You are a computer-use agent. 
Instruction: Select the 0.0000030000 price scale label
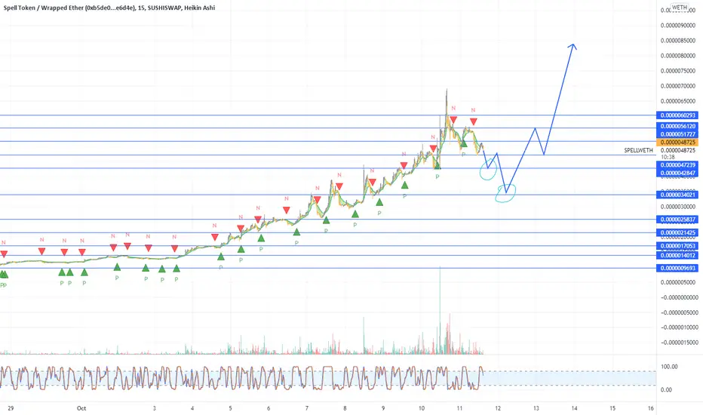click(678, 207)
